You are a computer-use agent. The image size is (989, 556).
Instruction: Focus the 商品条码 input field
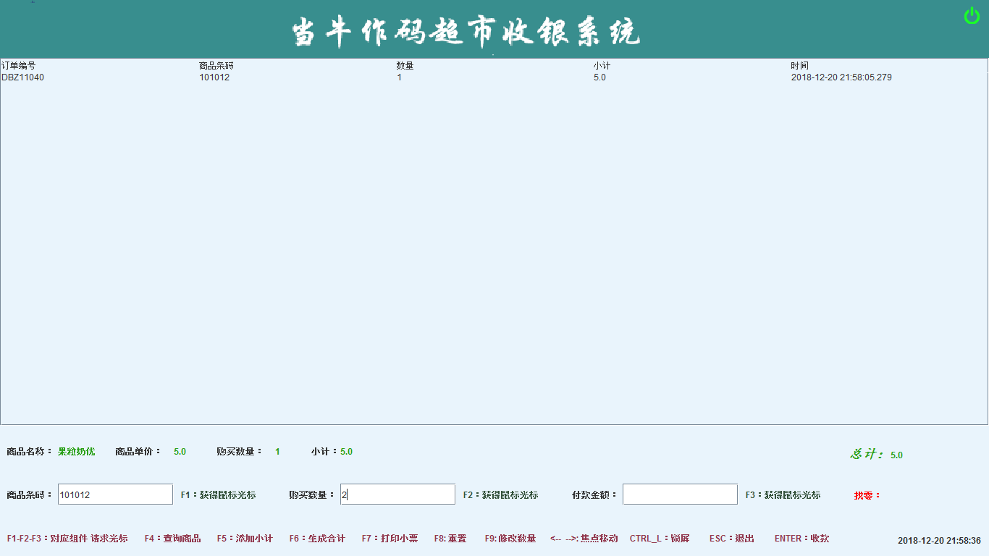click(x=115, y=494)
